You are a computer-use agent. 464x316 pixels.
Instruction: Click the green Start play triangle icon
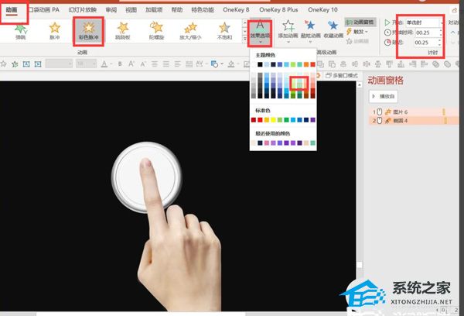click(387, 22)
